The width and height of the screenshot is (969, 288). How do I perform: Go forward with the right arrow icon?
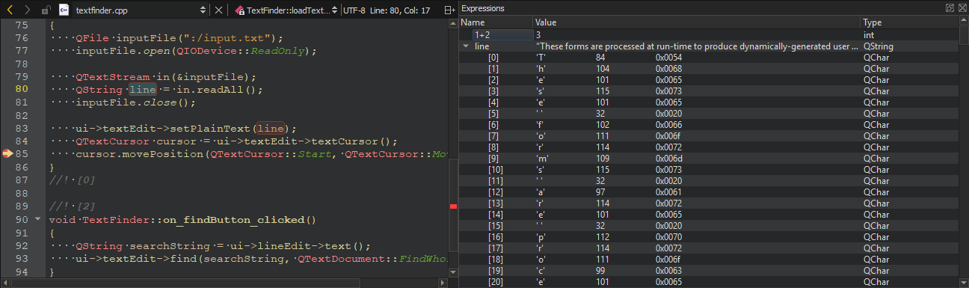27,10
